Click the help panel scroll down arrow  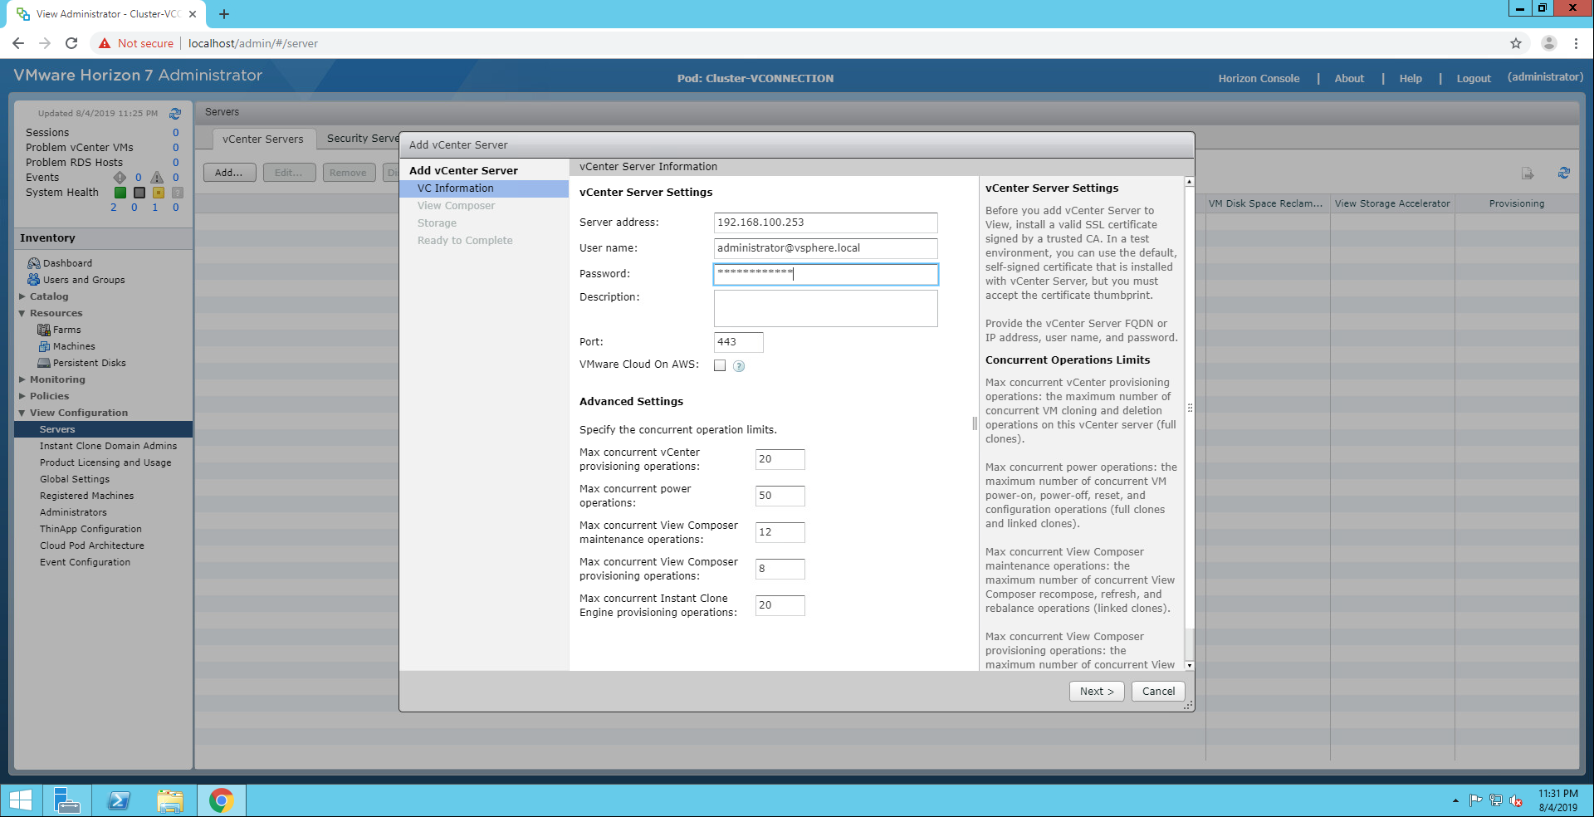coord(1189,665)
